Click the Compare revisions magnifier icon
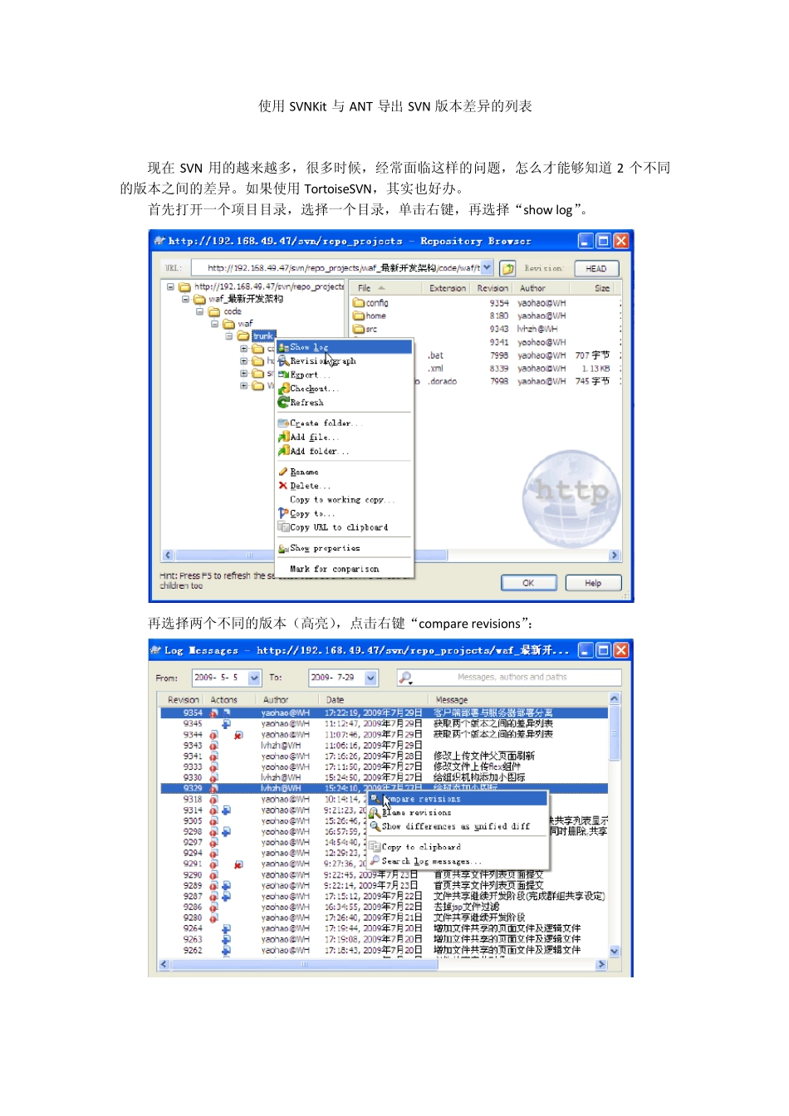 click(x=375, y=799)
